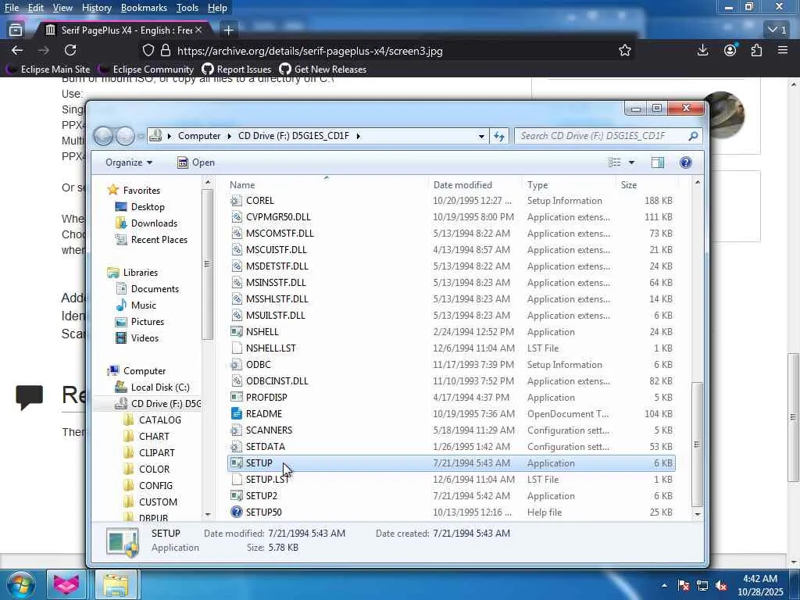The width and height of the screenshot is (800, 600).
Task: Click the Explorer help question mark icon
Action: (686, 162)
